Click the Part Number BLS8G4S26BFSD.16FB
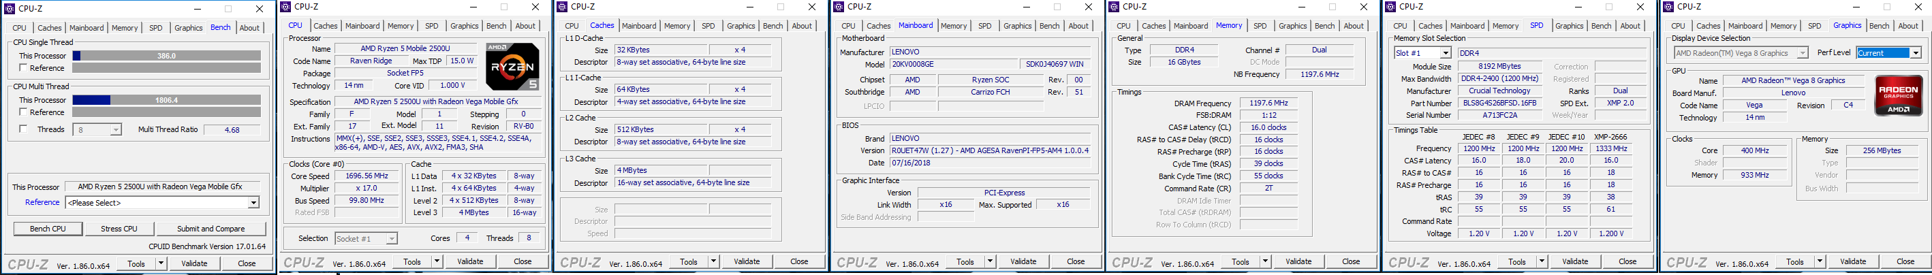 [x=1499, y=103]
